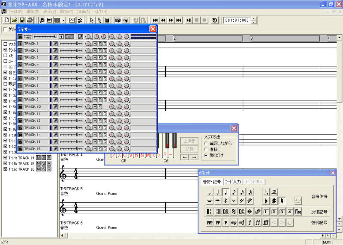Increment the position counter with the up arrow
Viewport: 343px width, 245px height.
pos(254,18)
